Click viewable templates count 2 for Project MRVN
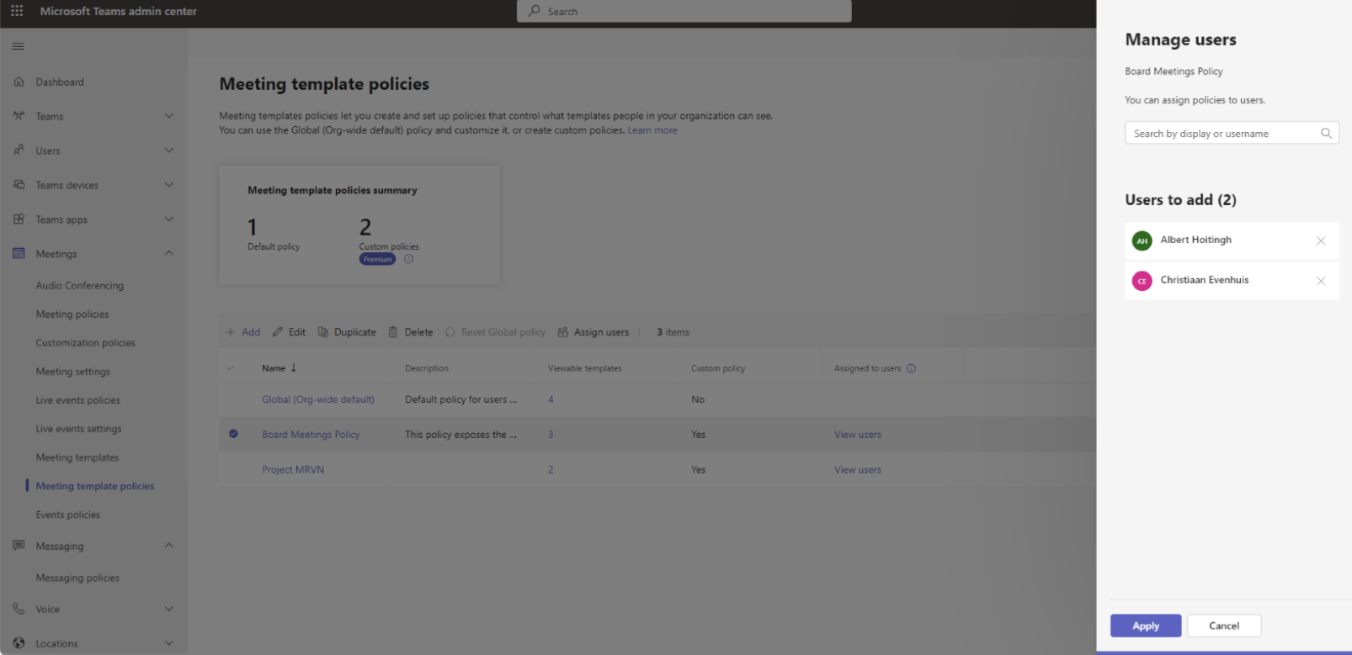This screenshot has width=1352, height=655. [x=551, y=470]
